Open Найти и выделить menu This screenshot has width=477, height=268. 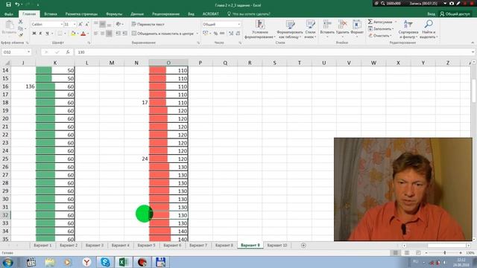coord(429,30)
